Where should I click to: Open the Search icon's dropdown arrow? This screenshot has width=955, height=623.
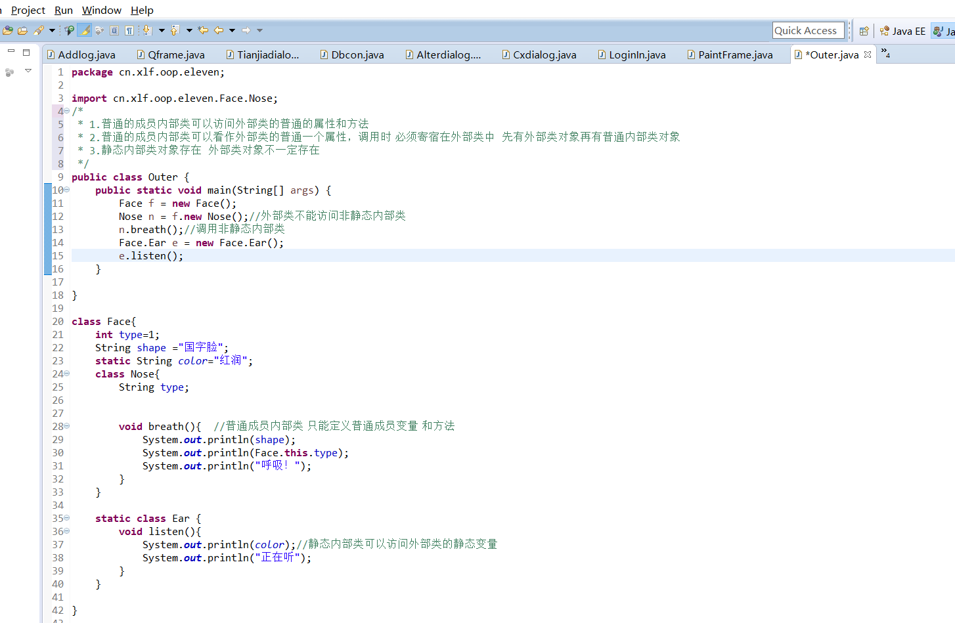[52, 30]
